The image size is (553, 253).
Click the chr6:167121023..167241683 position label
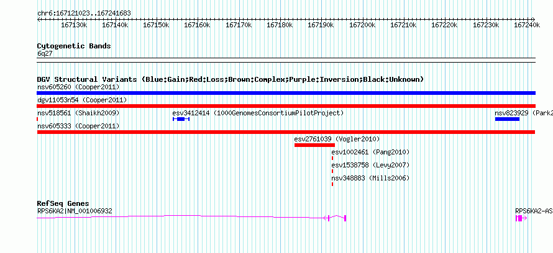click(x=84, y=14)
